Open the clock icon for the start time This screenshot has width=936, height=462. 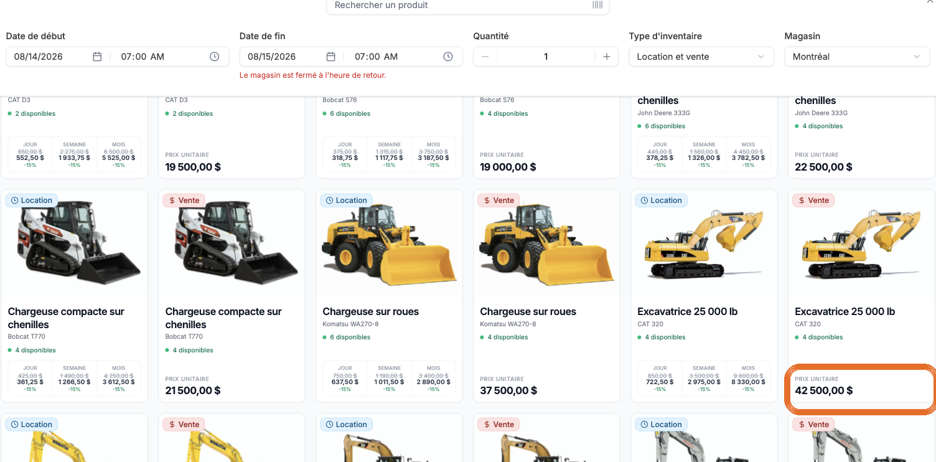215,57
